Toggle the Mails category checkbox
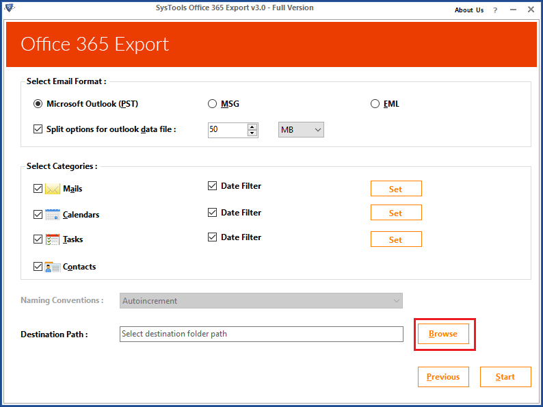Image resolution: width=543 pixels, height=407 pixels. [x=38, y=189]
